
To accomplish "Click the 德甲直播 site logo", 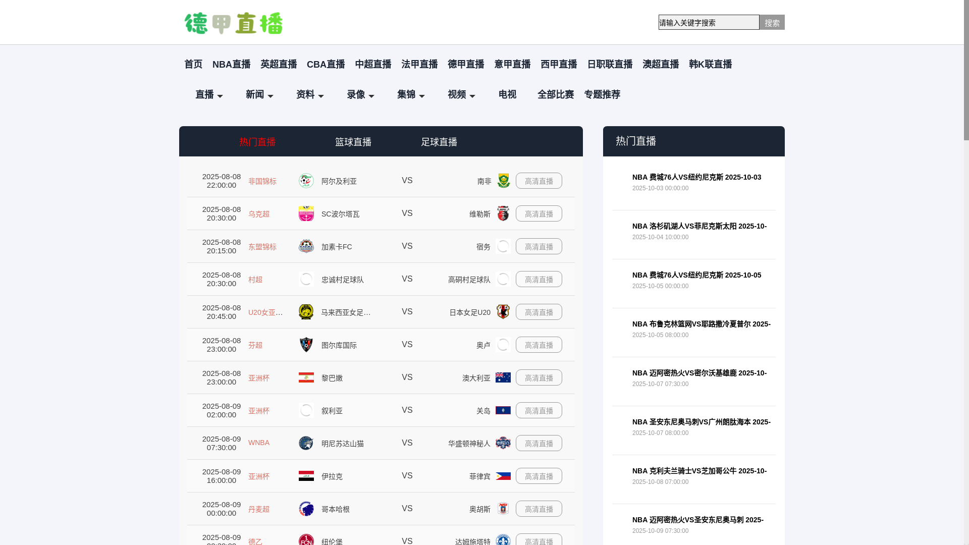I will pyautogui.click(x=233, y=23).
